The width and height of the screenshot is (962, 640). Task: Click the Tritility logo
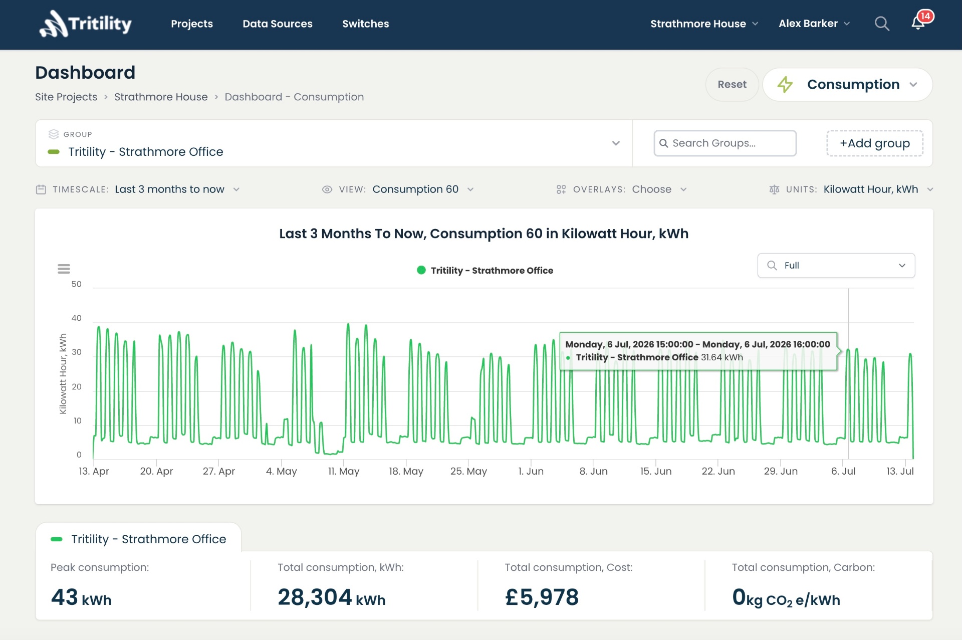tap(86, 24)
